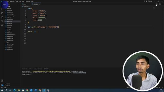Open the Help menu
Viewport: 164px width, 92px height.
32,1
